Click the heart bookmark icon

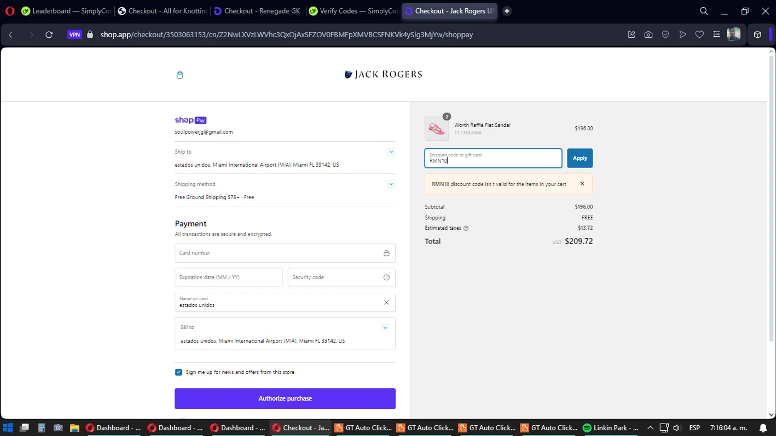click(x=699, y=35)
